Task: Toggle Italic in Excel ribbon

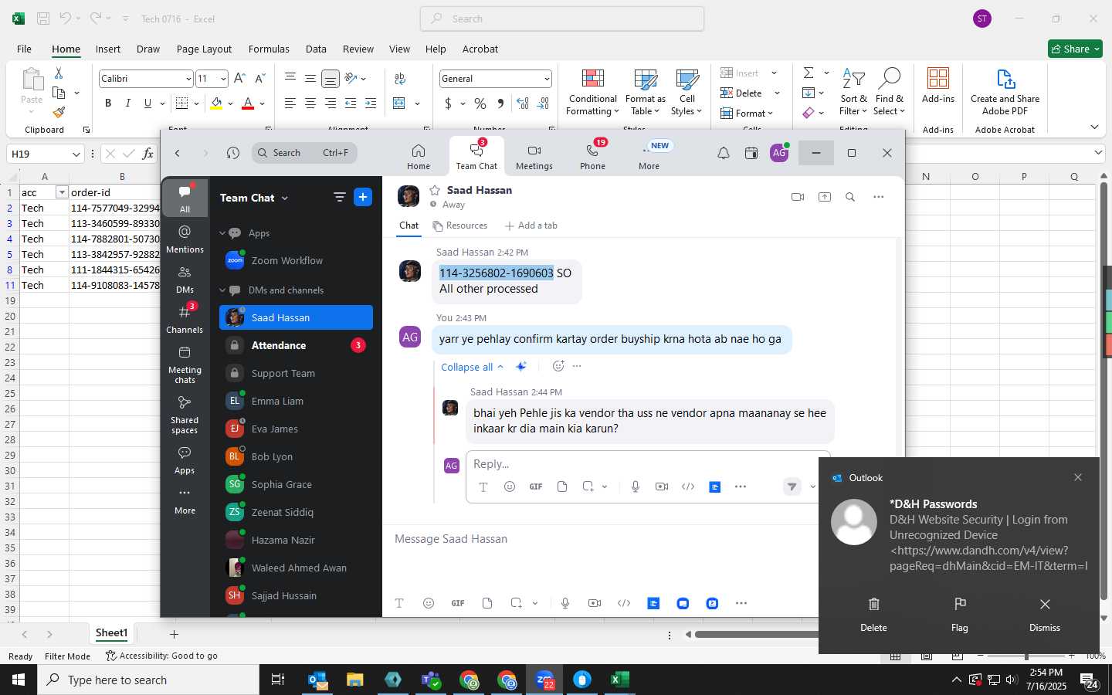Action: point(127,103)
